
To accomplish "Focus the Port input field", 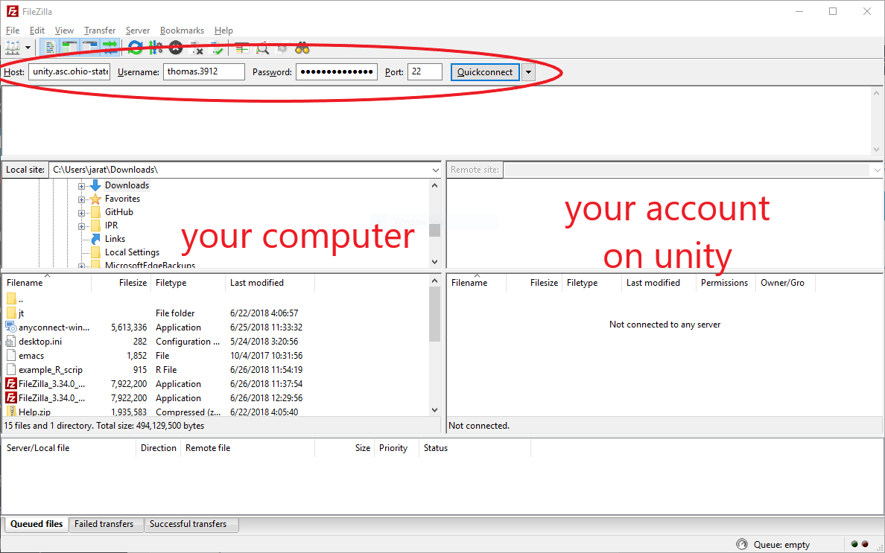I will (425, 71).
